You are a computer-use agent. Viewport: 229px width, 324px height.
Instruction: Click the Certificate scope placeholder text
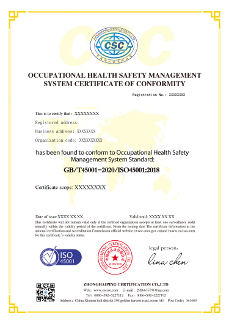point(90,188)
